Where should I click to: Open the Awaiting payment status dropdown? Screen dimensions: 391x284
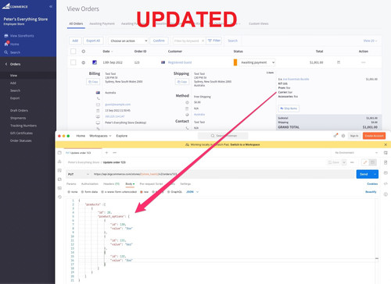(x=257, y=62)
